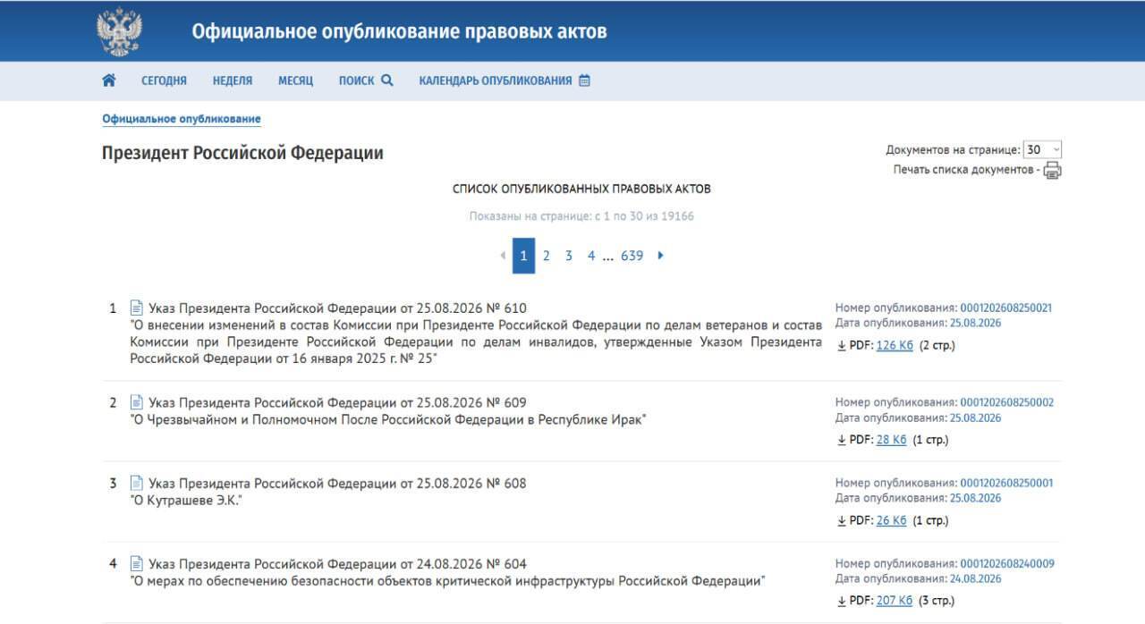The width and height of the screenshot is (1145, 624).
Task: Open the ПОИСК menu item
Action: (356, 80)
